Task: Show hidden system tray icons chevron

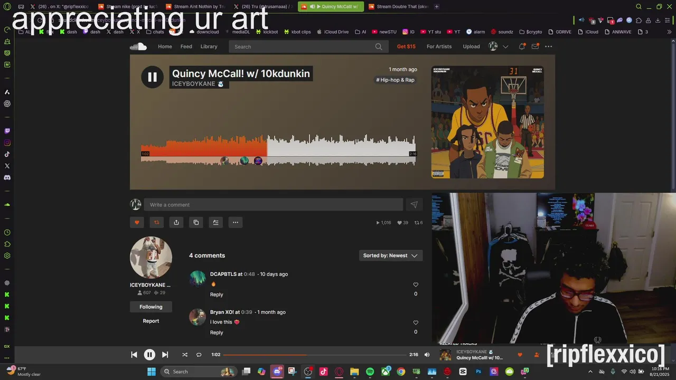Action: [x=590, y=372]
